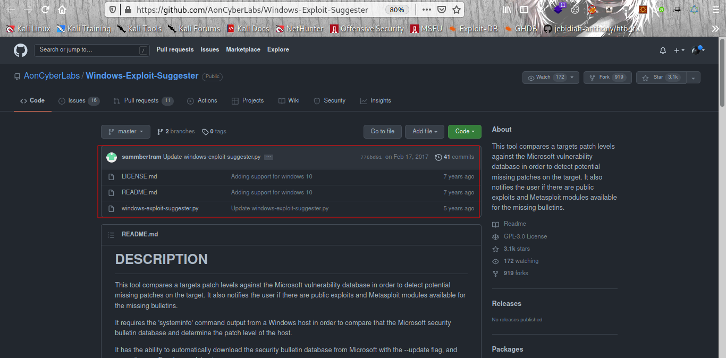Click the Pocket save icon in the URL bar

(442, 10)
